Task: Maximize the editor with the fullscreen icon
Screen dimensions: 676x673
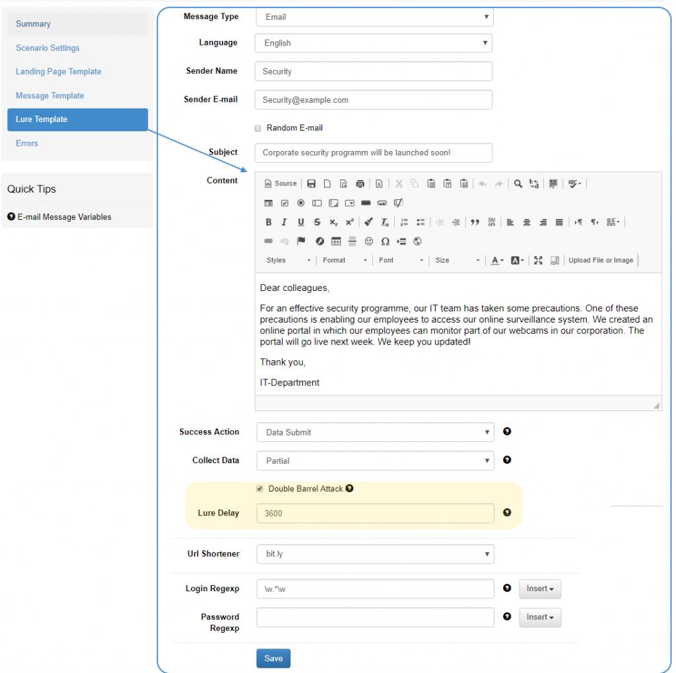Action: coord(538,260)
